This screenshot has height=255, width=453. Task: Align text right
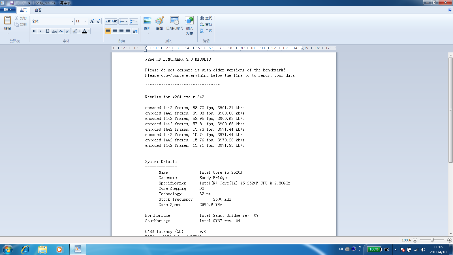tap(121, 31)
